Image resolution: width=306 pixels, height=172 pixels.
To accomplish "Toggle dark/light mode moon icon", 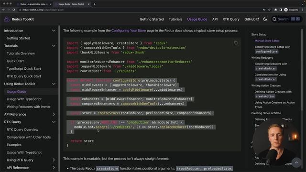I will 265,19.
